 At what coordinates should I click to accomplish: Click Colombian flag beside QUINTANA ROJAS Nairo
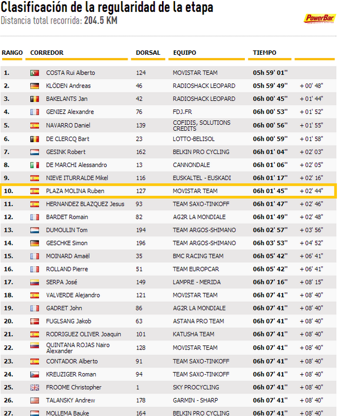pos(34,345)
